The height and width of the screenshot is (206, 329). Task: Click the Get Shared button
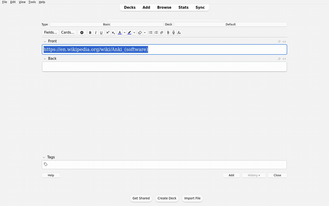pyautogui.click(x=141, y=198)
